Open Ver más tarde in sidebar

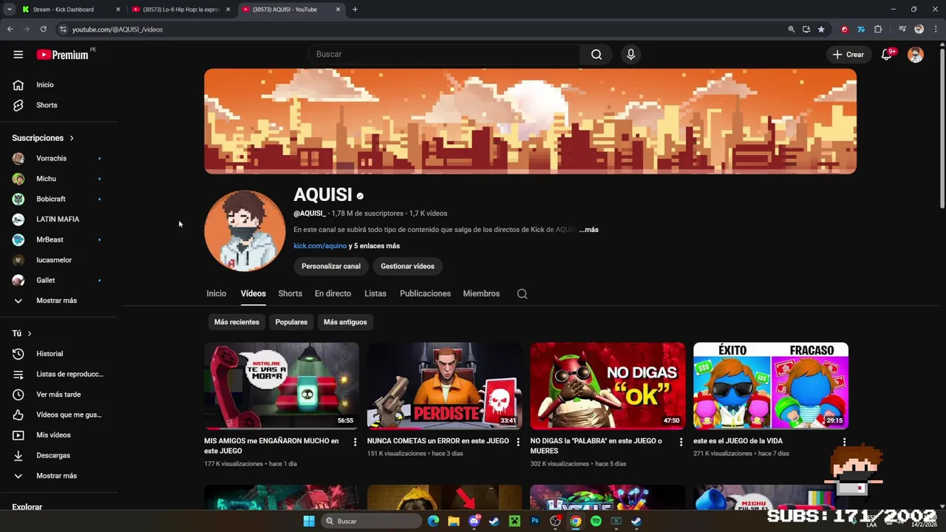pyautogui.click(x=59, y=395)
